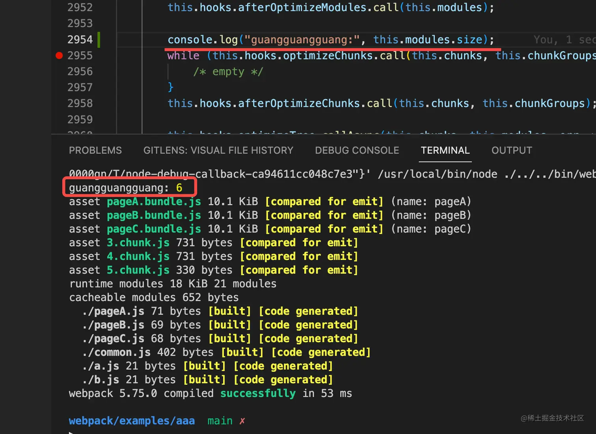Click the webpack/examples/aaa prompt path
596x434 pixels.
coord(132,421)
